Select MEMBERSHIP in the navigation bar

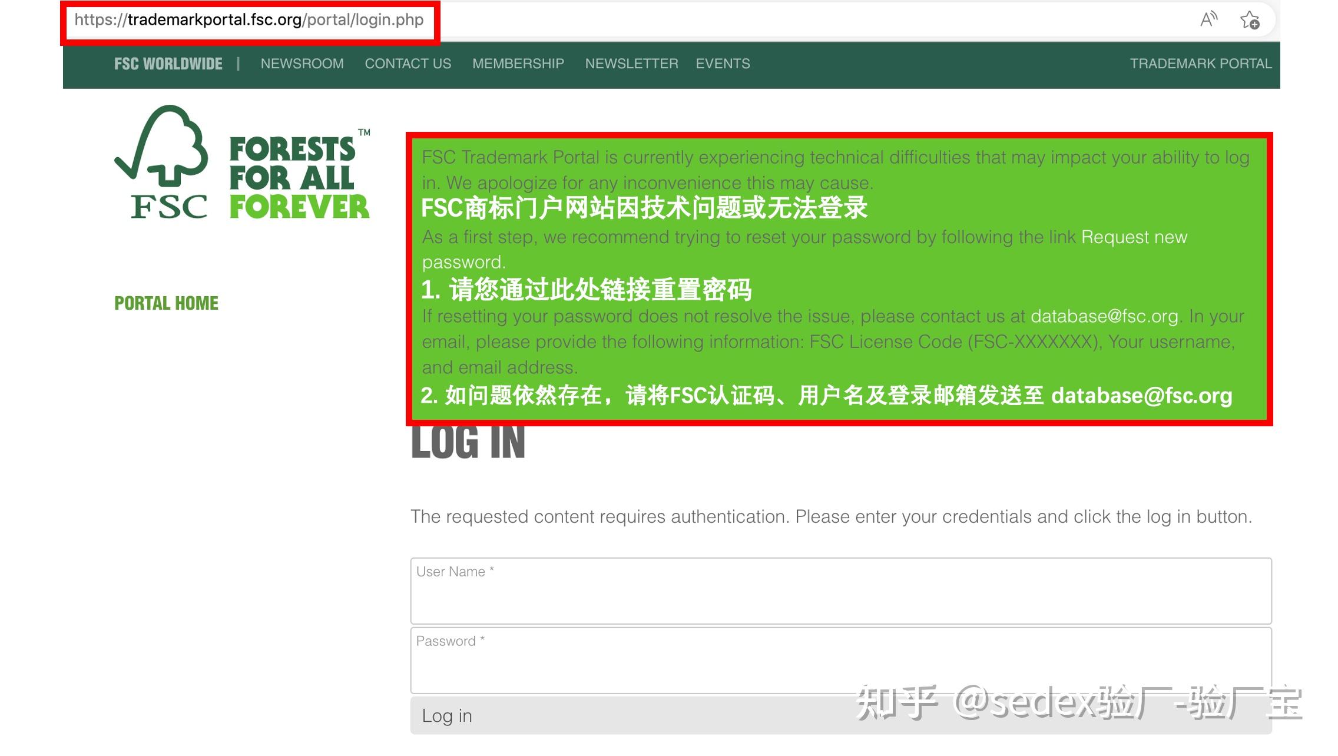(518, 64)
